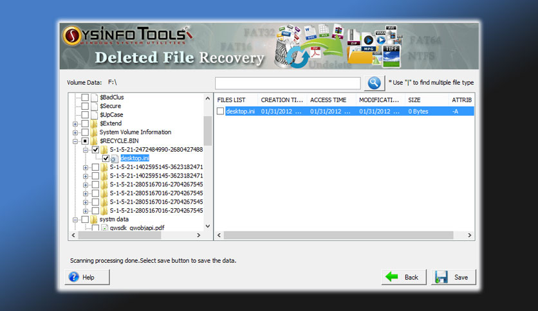Screen dimensions: 538x311
Task: Click files list horizontal scrollbar thumb
Action: coord(339,235)
